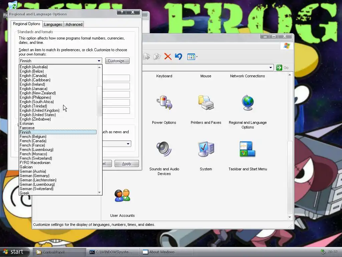Screen dimensions: 342x257
Task: Select English (Jamaica) in format list
Action: (58, 89)
